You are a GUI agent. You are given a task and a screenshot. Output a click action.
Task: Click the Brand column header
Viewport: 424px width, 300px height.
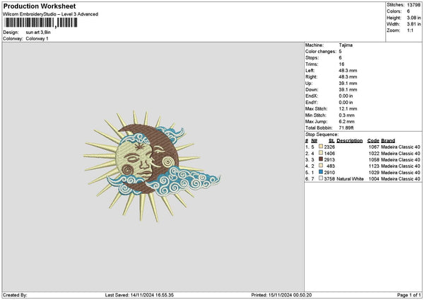point(390,140)
